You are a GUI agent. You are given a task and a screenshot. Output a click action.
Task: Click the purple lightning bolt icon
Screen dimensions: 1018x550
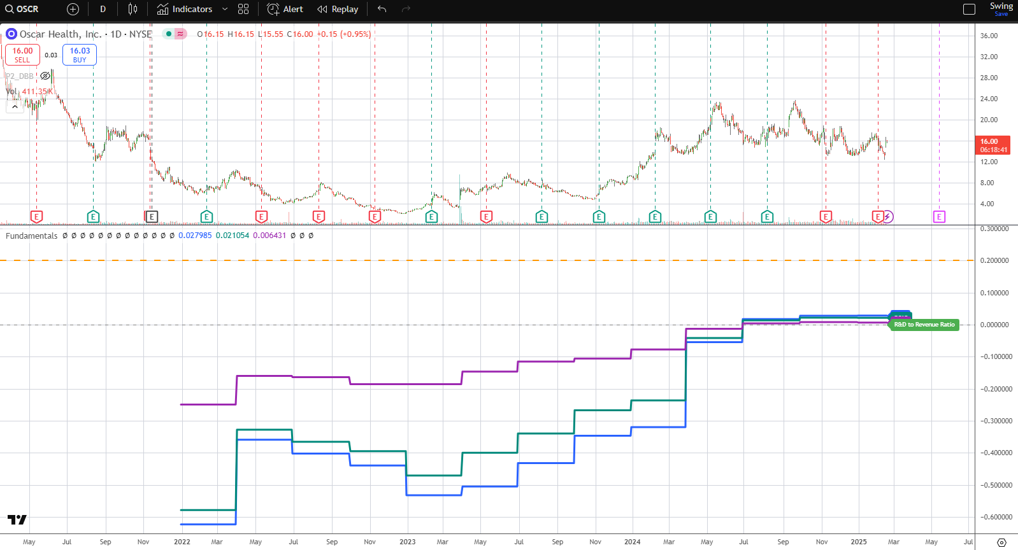[887, 217]
